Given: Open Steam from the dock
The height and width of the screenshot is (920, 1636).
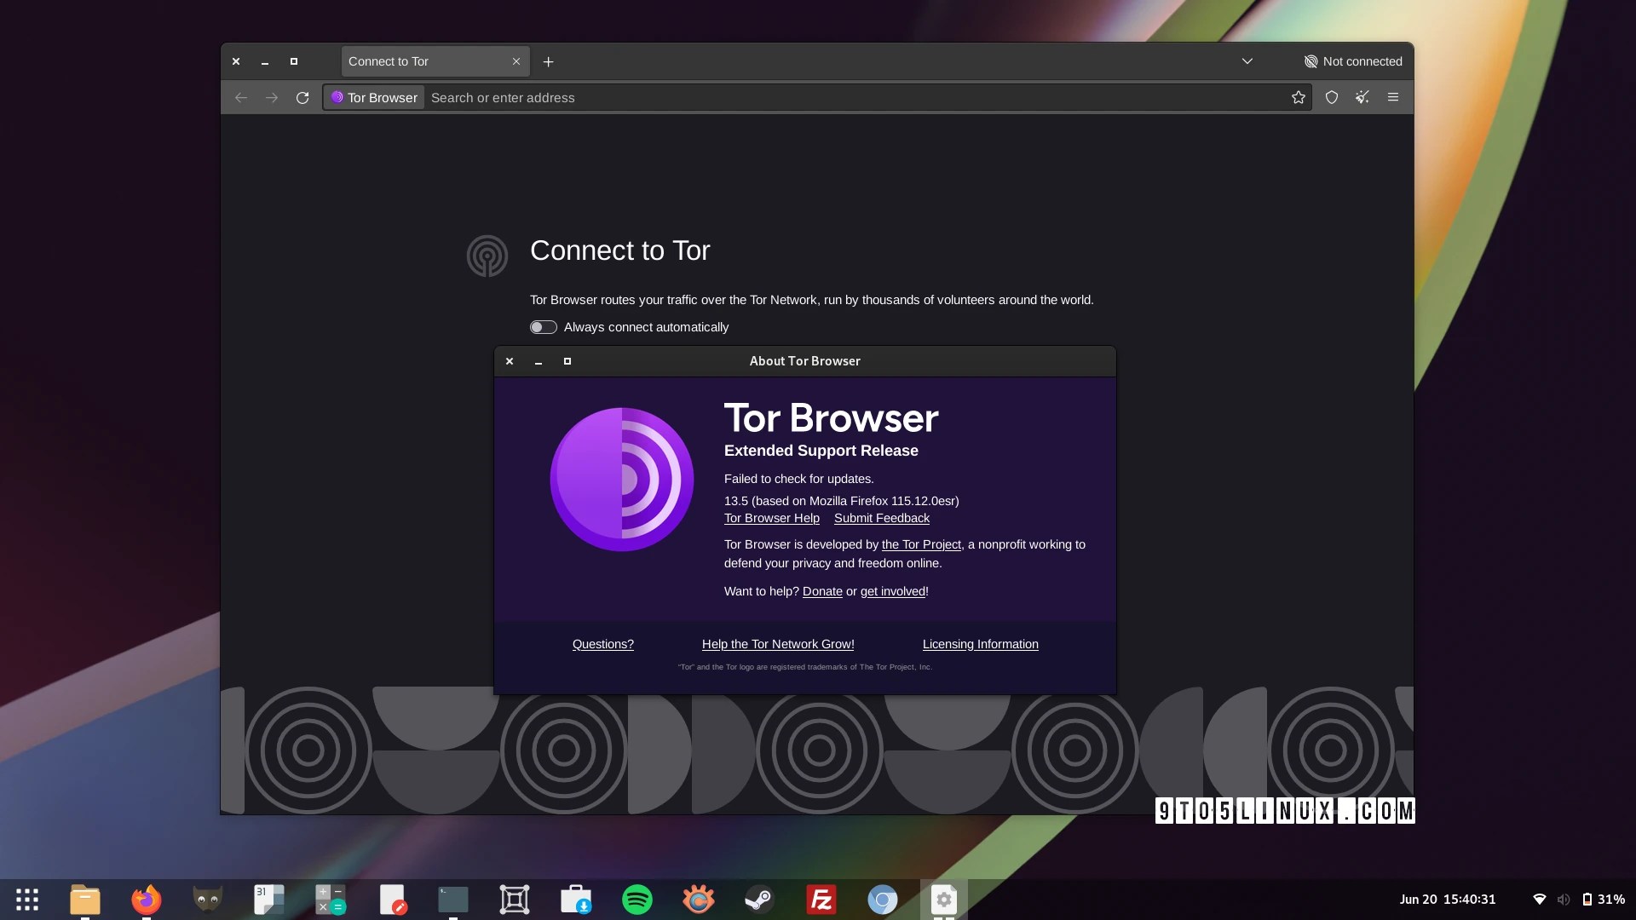Looking at the screenshot, I should pos(759,900).
